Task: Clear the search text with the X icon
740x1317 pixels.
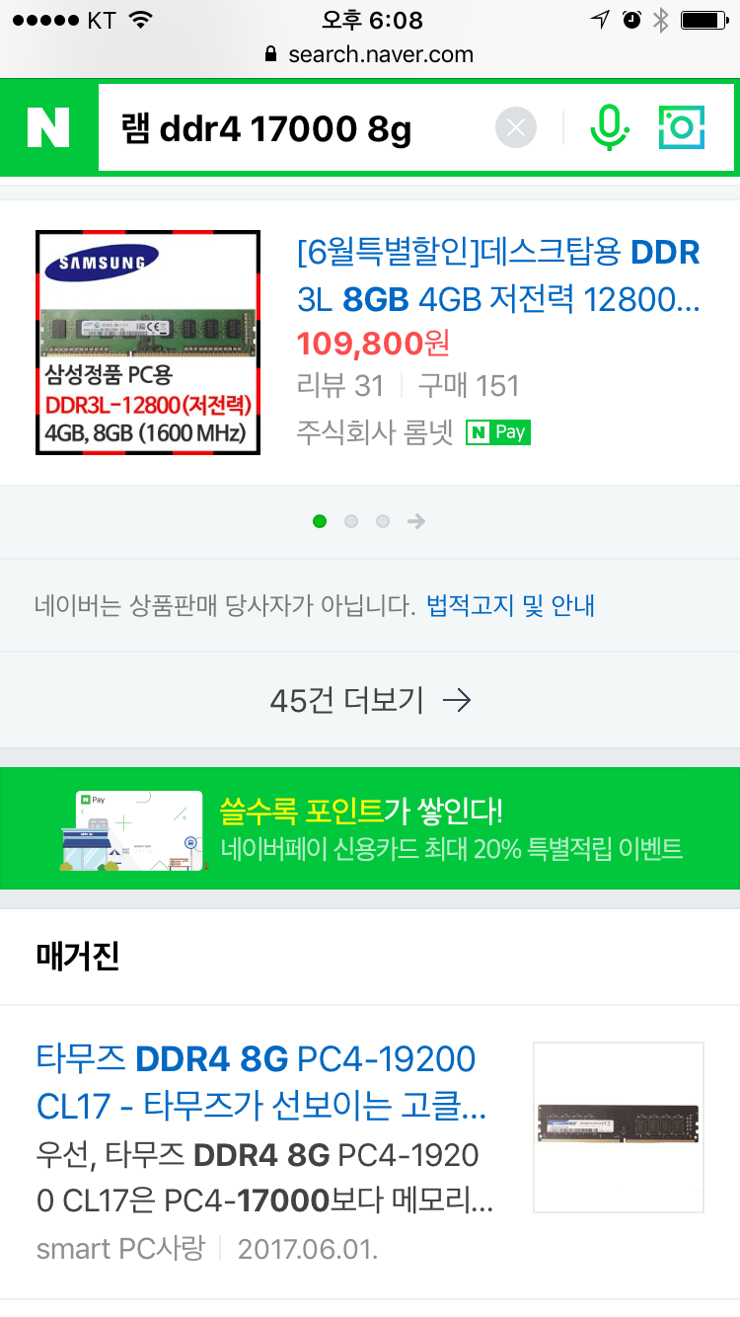Action: click(x=515, y=127)
